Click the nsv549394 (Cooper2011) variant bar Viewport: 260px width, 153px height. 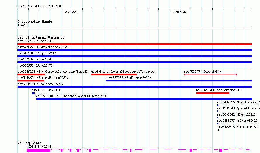(x=134, y=56)
